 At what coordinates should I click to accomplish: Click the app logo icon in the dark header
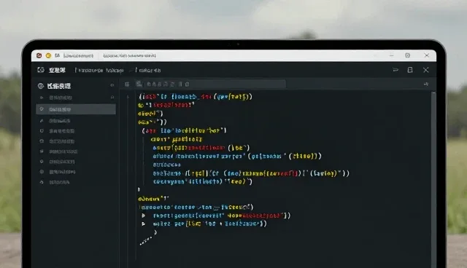point(41,70)
